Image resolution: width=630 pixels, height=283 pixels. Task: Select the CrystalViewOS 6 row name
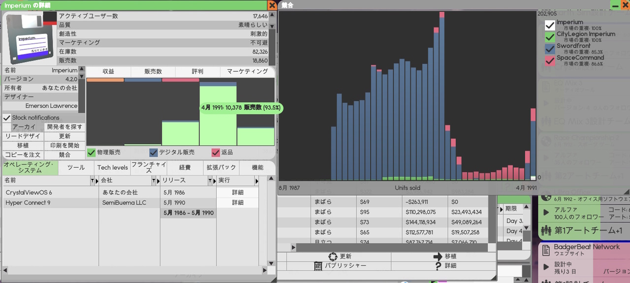tap(29, 192)
